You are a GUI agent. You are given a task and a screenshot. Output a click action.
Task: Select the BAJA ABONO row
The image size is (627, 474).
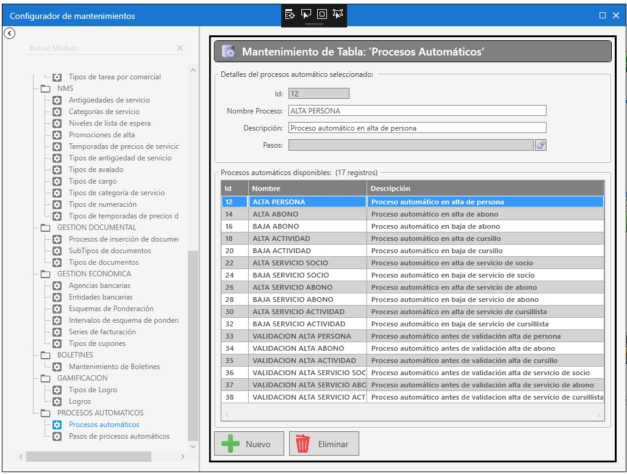pos(412,226)
